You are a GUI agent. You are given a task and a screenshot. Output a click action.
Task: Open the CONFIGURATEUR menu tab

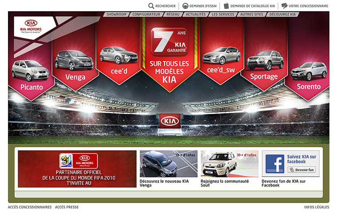tap(146, 14)
